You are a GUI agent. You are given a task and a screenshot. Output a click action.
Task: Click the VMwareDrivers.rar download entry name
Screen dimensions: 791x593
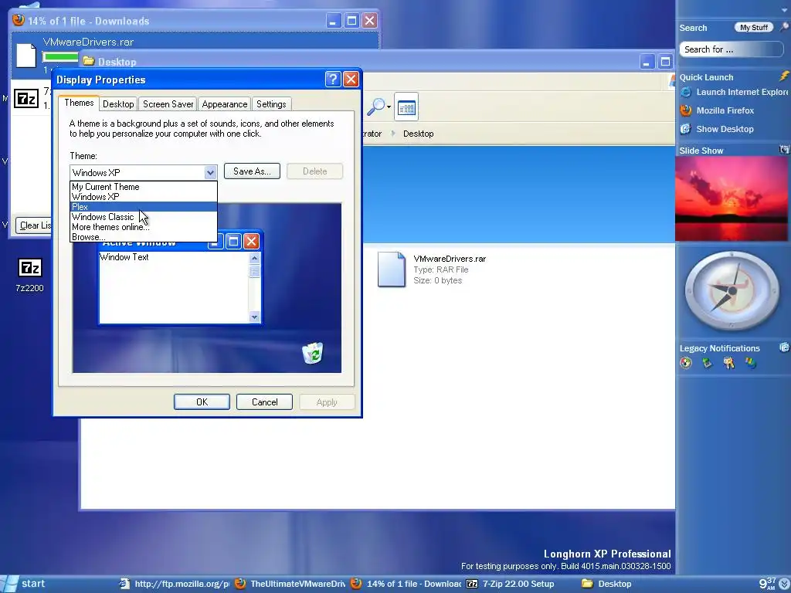[88, 42]
